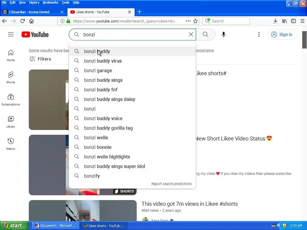Choose suggestion 'bonzi garage'
Viewport: 307px width, 230px height.
132,70
